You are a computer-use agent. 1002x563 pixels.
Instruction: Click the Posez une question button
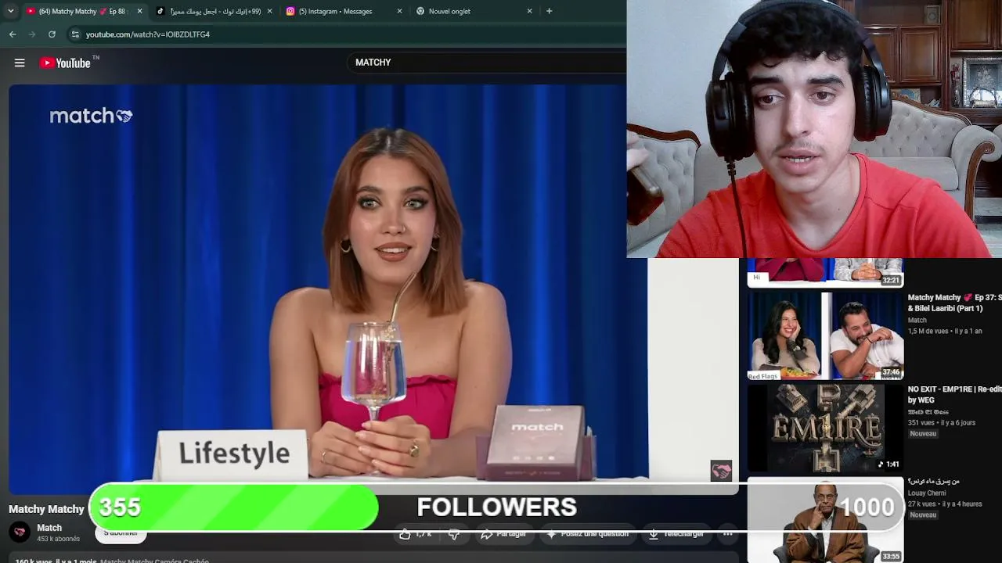pos(587,533)
